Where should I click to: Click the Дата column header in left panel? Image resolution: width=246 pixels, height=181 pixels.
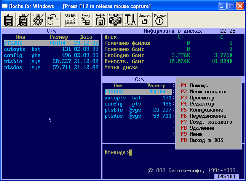tap(86, 37)
